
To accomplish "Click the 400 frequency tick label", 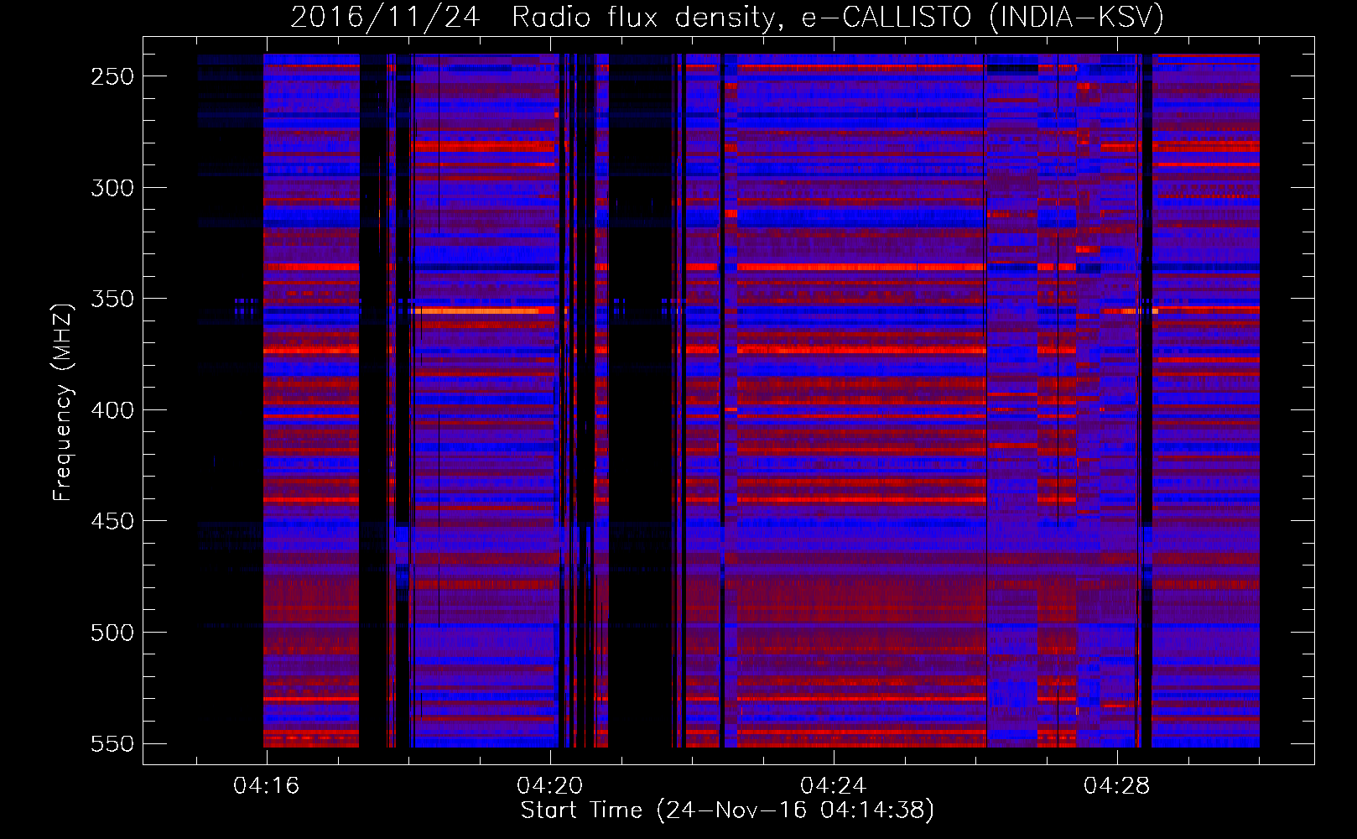I will (x=112, y=410).
